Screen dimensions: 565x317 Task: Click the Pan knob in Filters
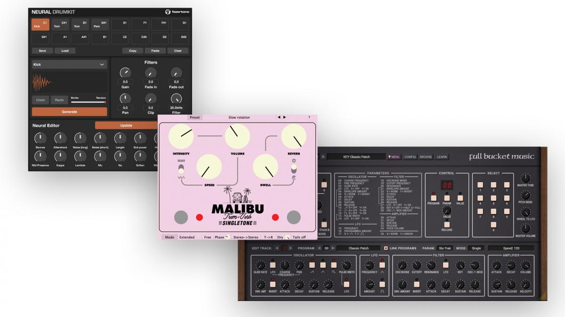pyautogui.click(x=125, y=99)
